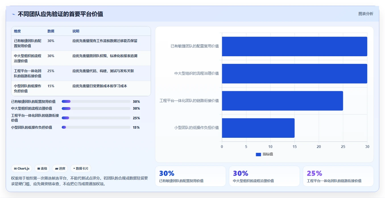Screen dimensions: 385x198
Task: Click table cell 小型团队的低操作负担价值
Action: [x=28, y=88]
